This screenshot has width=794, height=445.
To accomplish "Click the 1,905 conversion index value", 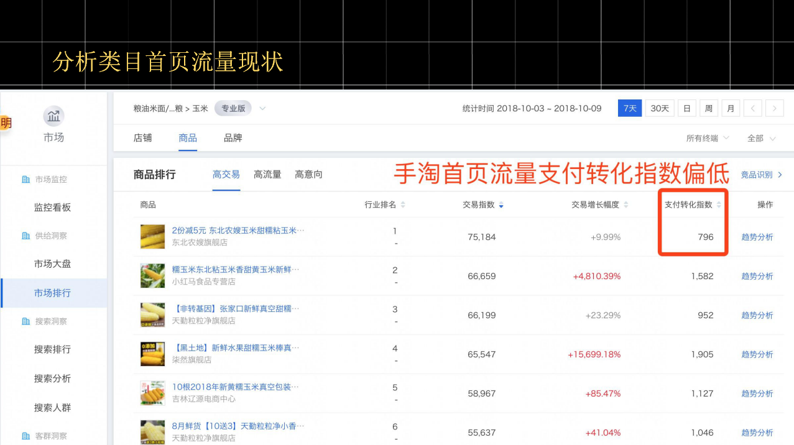I will pos(703,354).
